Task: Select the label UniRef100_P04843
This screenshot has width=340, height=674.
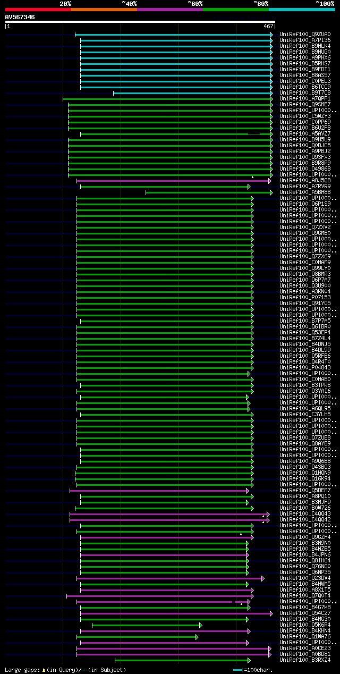Action: click(305, 368)
